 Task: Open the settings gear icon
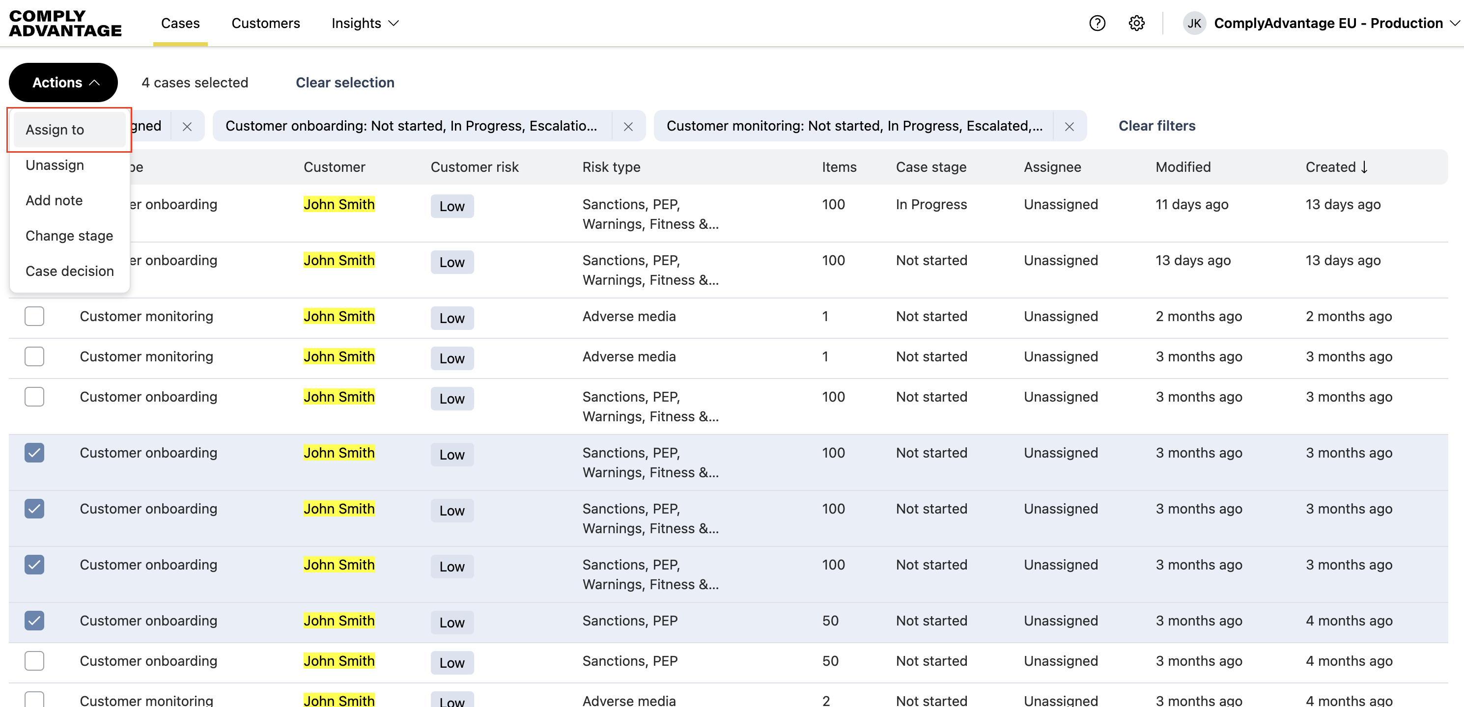click(1136, 23)
